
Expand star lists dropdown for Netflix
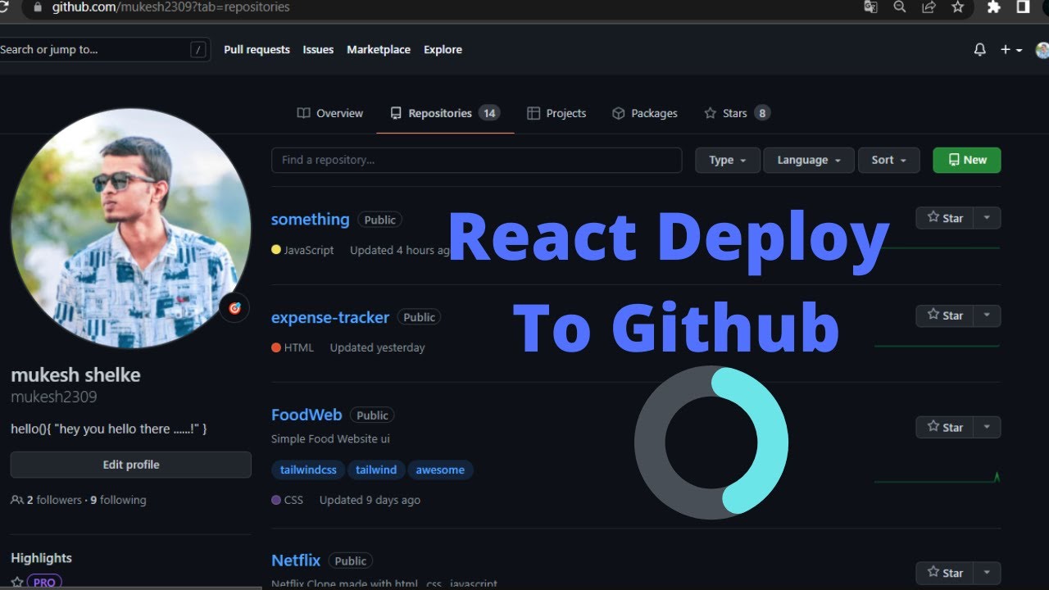(987, 573)
